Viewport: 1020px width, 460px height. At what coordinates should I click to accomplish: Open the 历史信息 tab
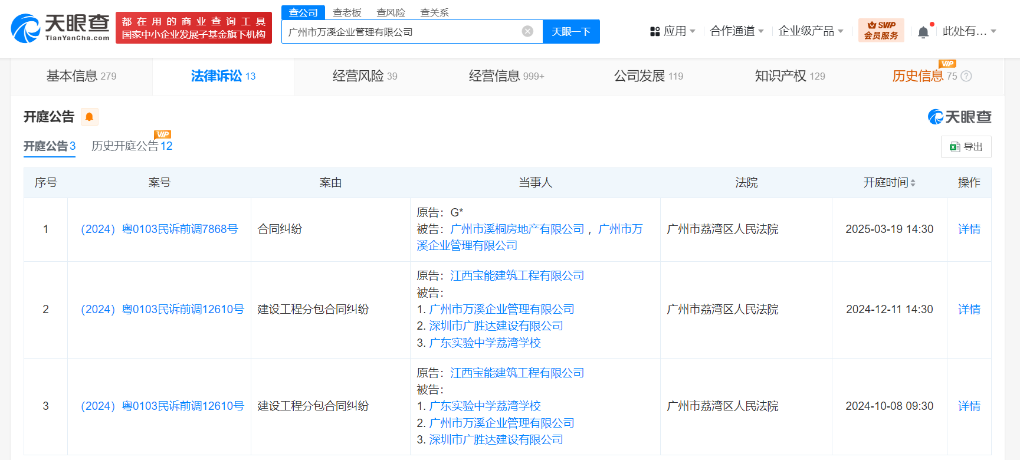[x=924, y=76]
